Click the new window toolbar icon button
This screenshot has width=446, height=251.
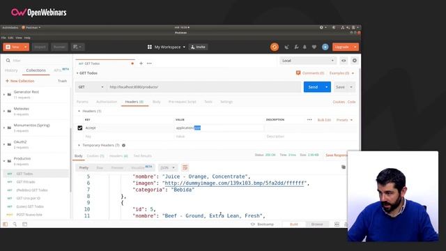click(x=77, y=47)
